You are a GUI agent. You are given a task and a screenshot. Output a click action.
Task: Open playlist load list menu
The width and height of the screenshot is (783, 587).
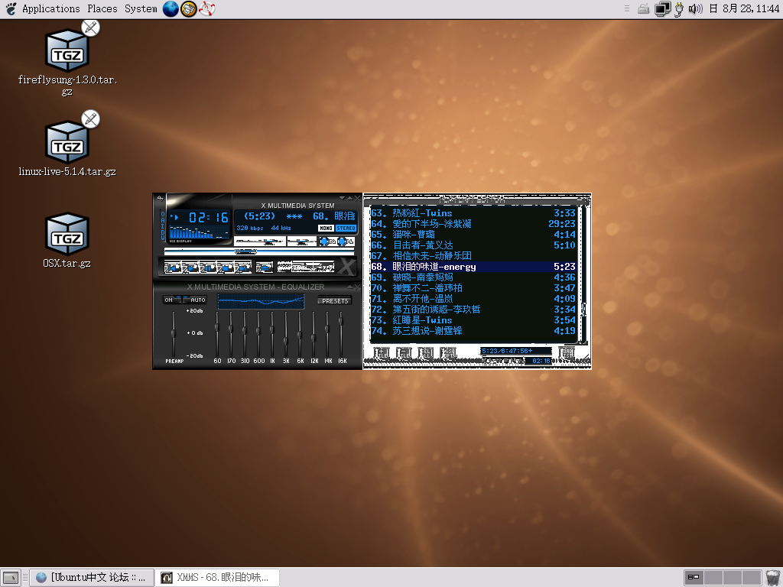point(567,353)
